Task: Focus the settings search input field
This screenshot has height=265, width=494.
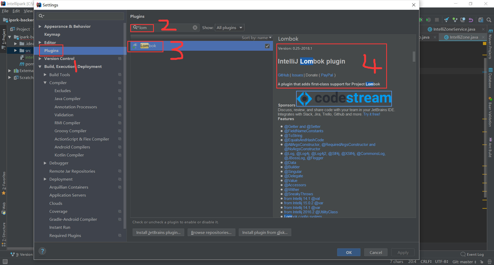Action: click(80, 16)
